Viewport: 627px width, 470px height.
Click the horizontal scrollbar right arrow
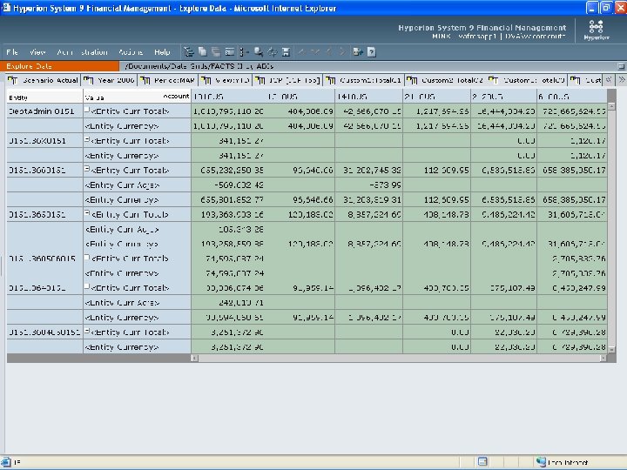click(603, 358)
